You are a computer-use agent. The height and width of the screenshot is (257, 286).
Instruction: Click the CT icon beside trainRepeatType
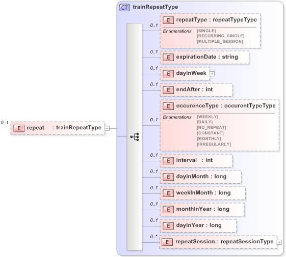point(124,8)
